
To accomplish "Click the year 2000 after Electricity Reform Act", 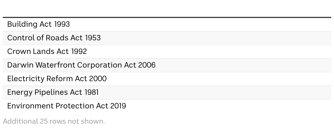I will pyautogui.click(x=98, y=79).
